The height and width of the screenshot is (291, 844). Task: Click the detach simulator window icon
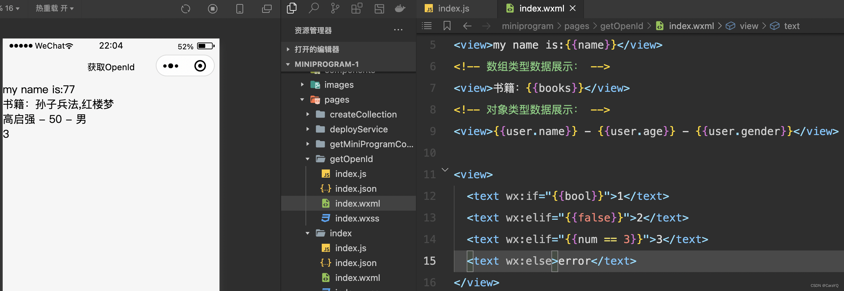coord(267,9)
